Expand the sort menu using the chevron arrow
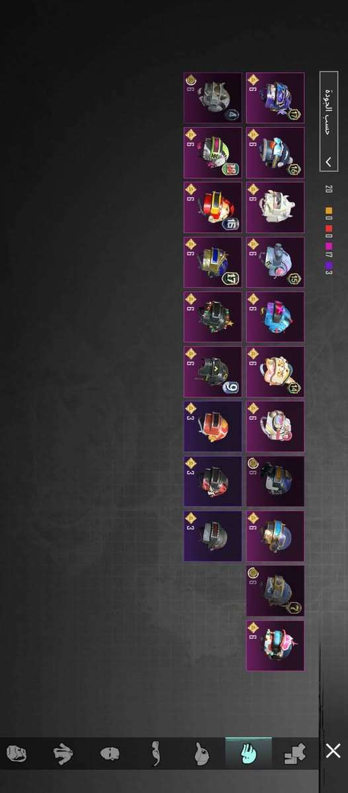This screenshot has width=348, height=793. [x=329, y=162]
